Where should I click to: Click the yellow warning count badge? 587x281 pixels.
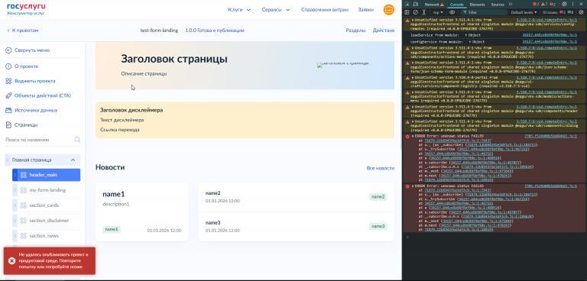544,5
